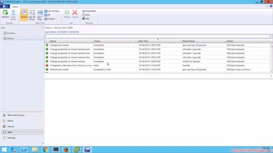
Task: Select the 'Refresh host cluster' job
Action: click(x=157, y=69)
